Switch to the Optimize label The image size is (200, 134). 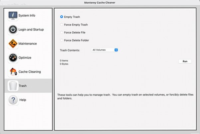(25, 58)
